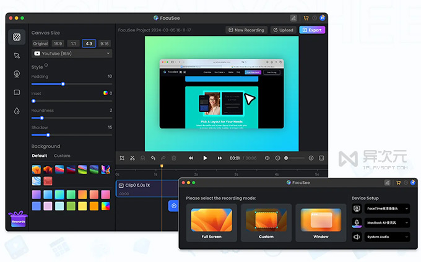Click New Recording button
Viewport: 421px width, 262px height.
[x=246, y=30]
